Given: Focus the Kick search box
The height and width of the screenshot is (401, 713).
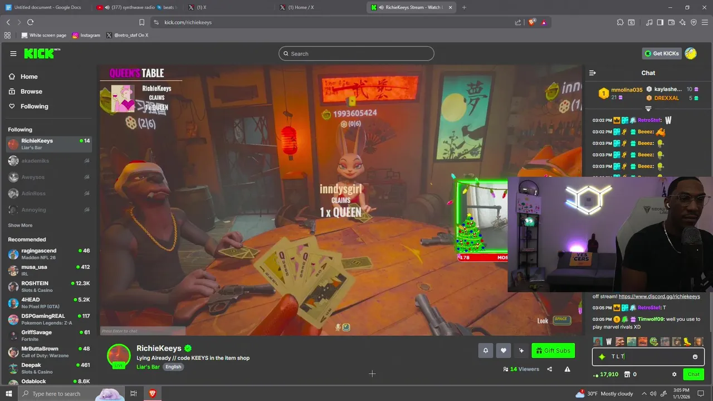Looking at the screenshot, I should [356, 53].
